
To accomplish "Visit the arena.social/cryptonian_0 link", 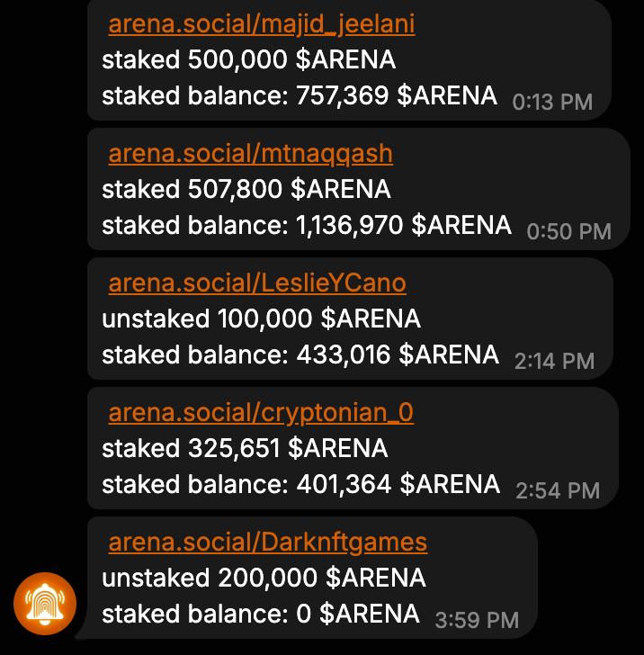I will click(261, 413).
